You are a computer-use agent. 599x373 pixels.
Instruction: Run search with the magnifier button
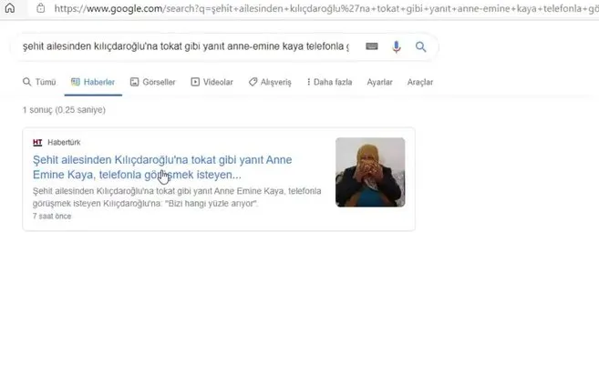click(x=420, y=47)
